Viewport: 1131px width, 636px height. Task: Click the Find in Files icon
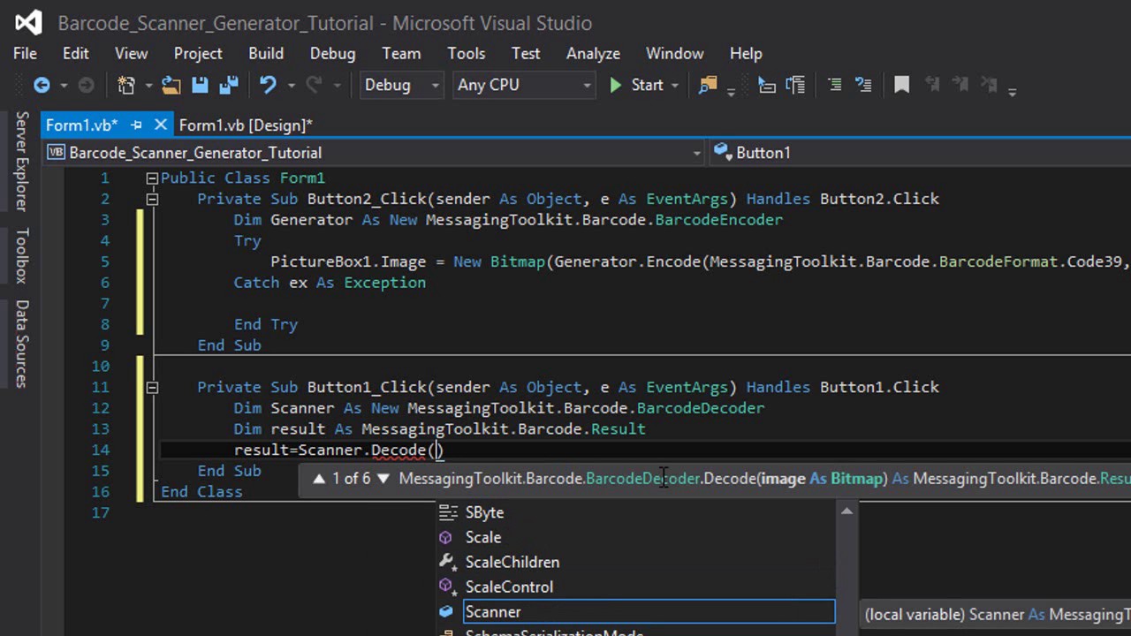coord(708,85)
